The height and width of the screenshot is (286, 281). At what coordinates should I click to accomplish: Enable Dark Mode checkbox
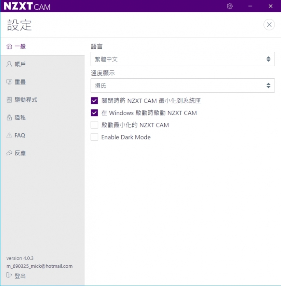[94, 137]
